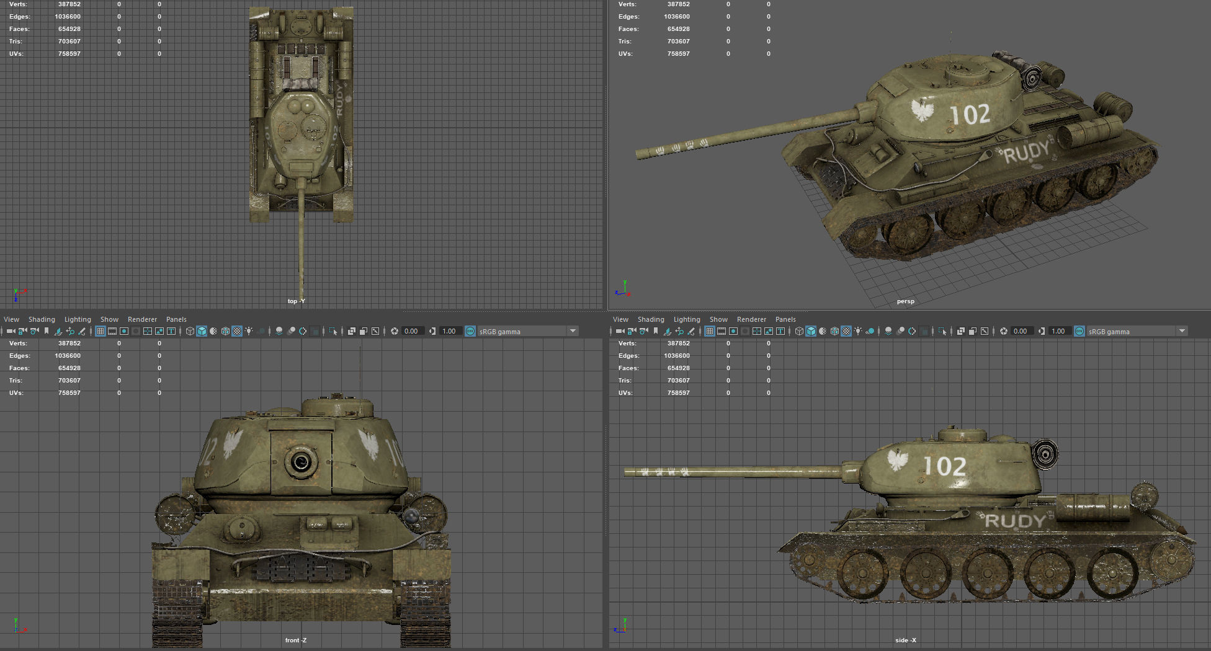
Task: Toggle the resolution gate in front viewport
Action: point(123,330)
